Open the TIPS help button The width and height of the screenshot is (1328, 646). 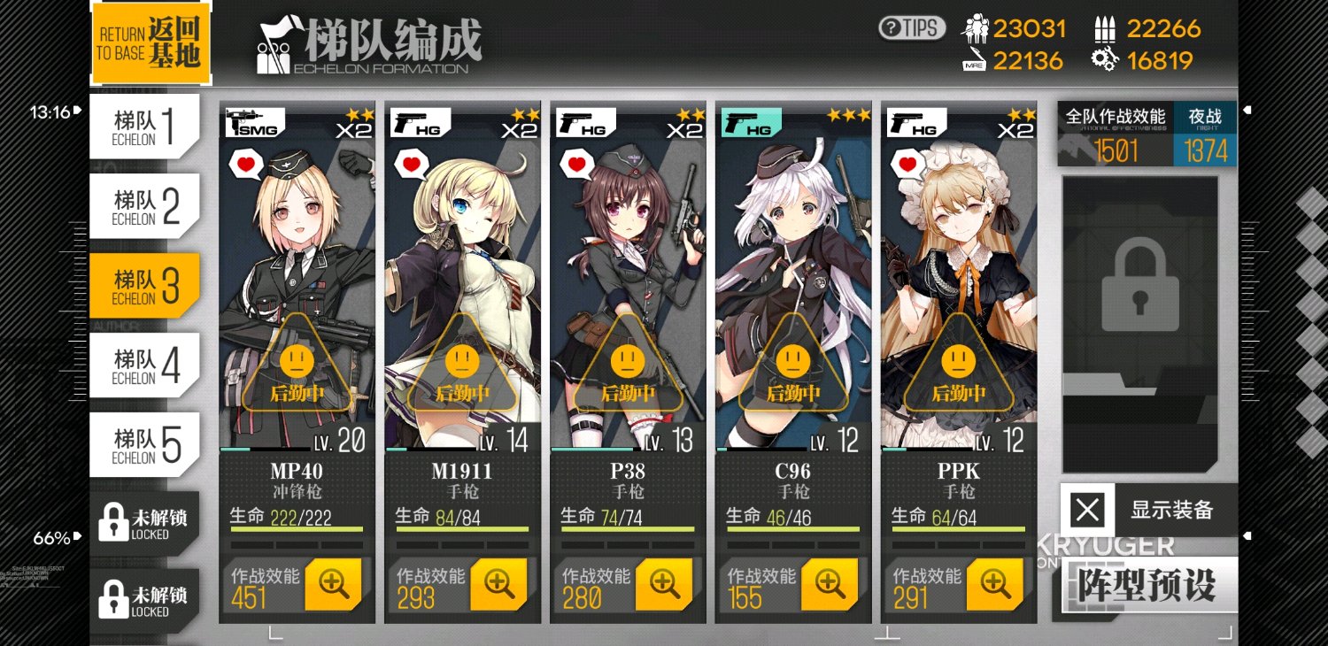pos(912,27)
